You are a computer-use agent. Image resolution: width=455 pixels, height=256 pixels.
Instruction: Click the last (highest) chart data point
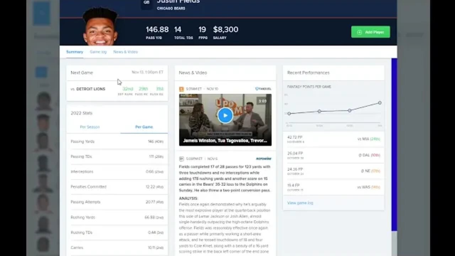[x=380, y=103]
